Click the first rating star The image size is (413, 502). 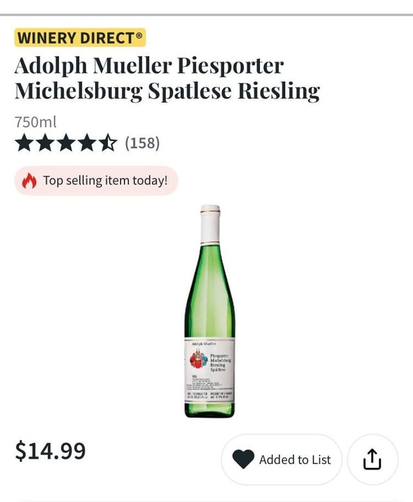(25, 142)
